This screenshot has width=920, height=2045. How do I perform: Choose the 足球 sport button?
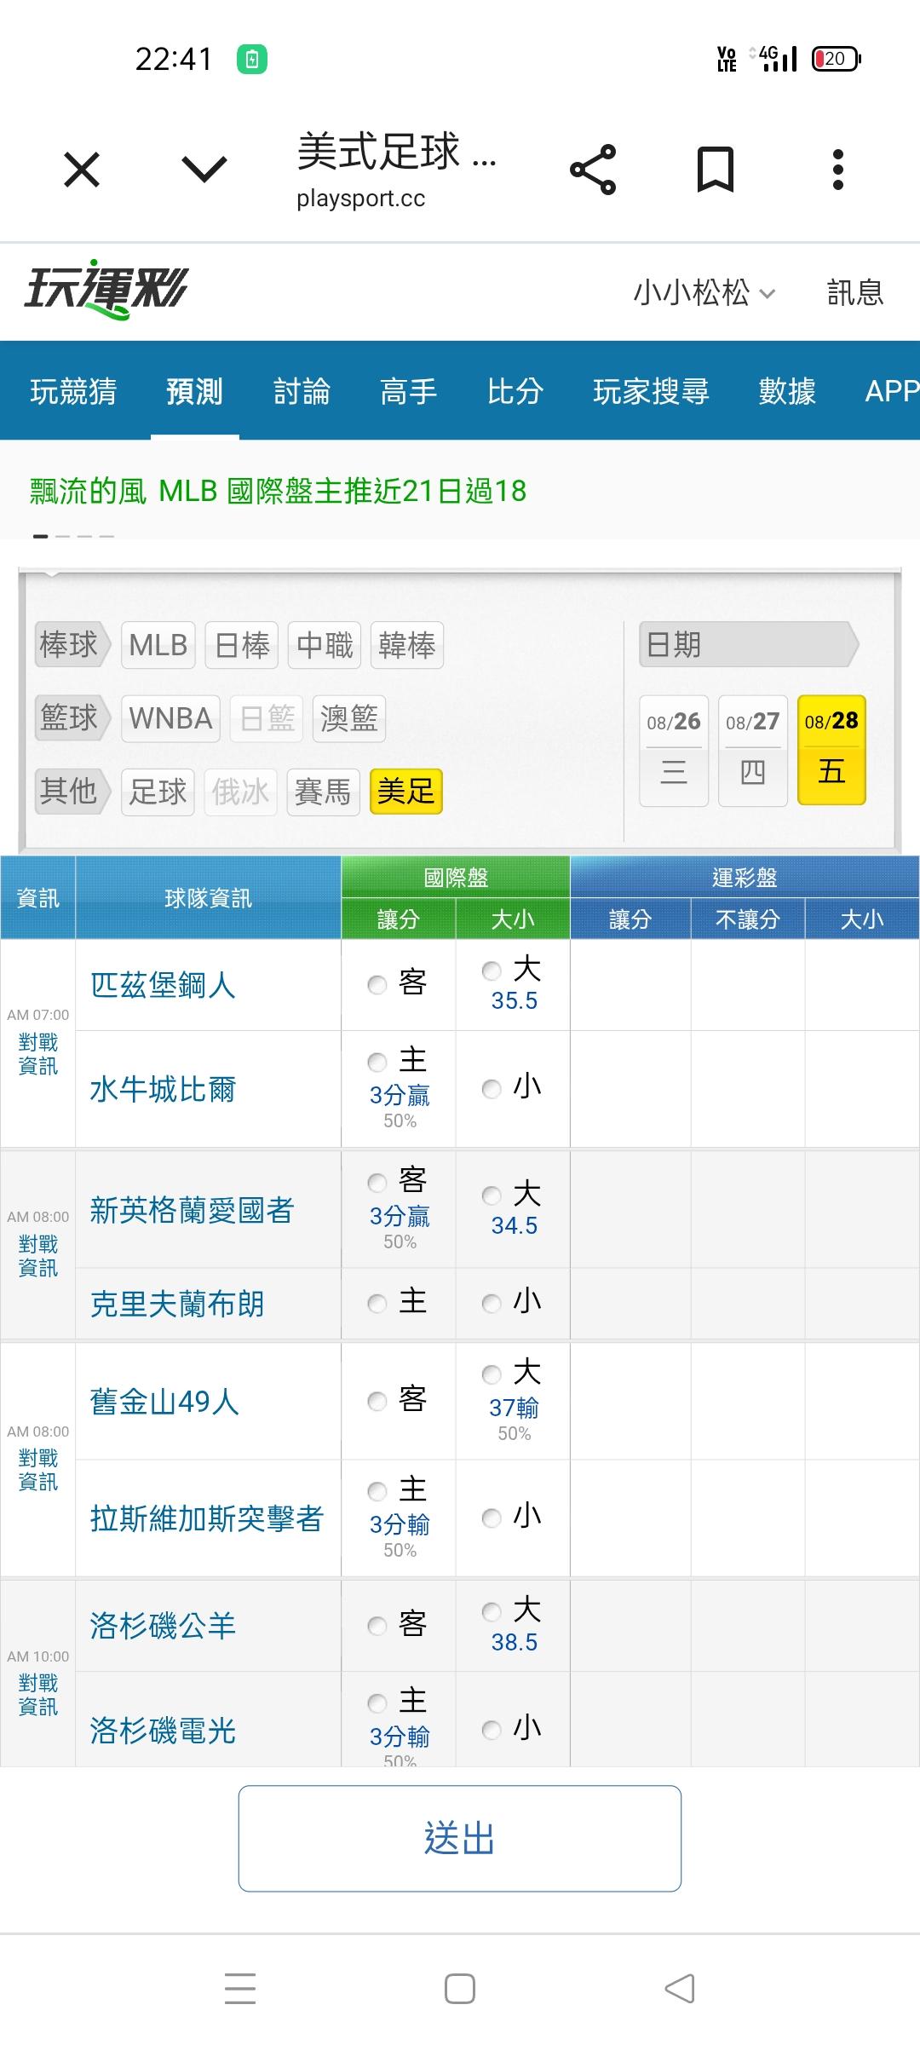tap(158, 792)
